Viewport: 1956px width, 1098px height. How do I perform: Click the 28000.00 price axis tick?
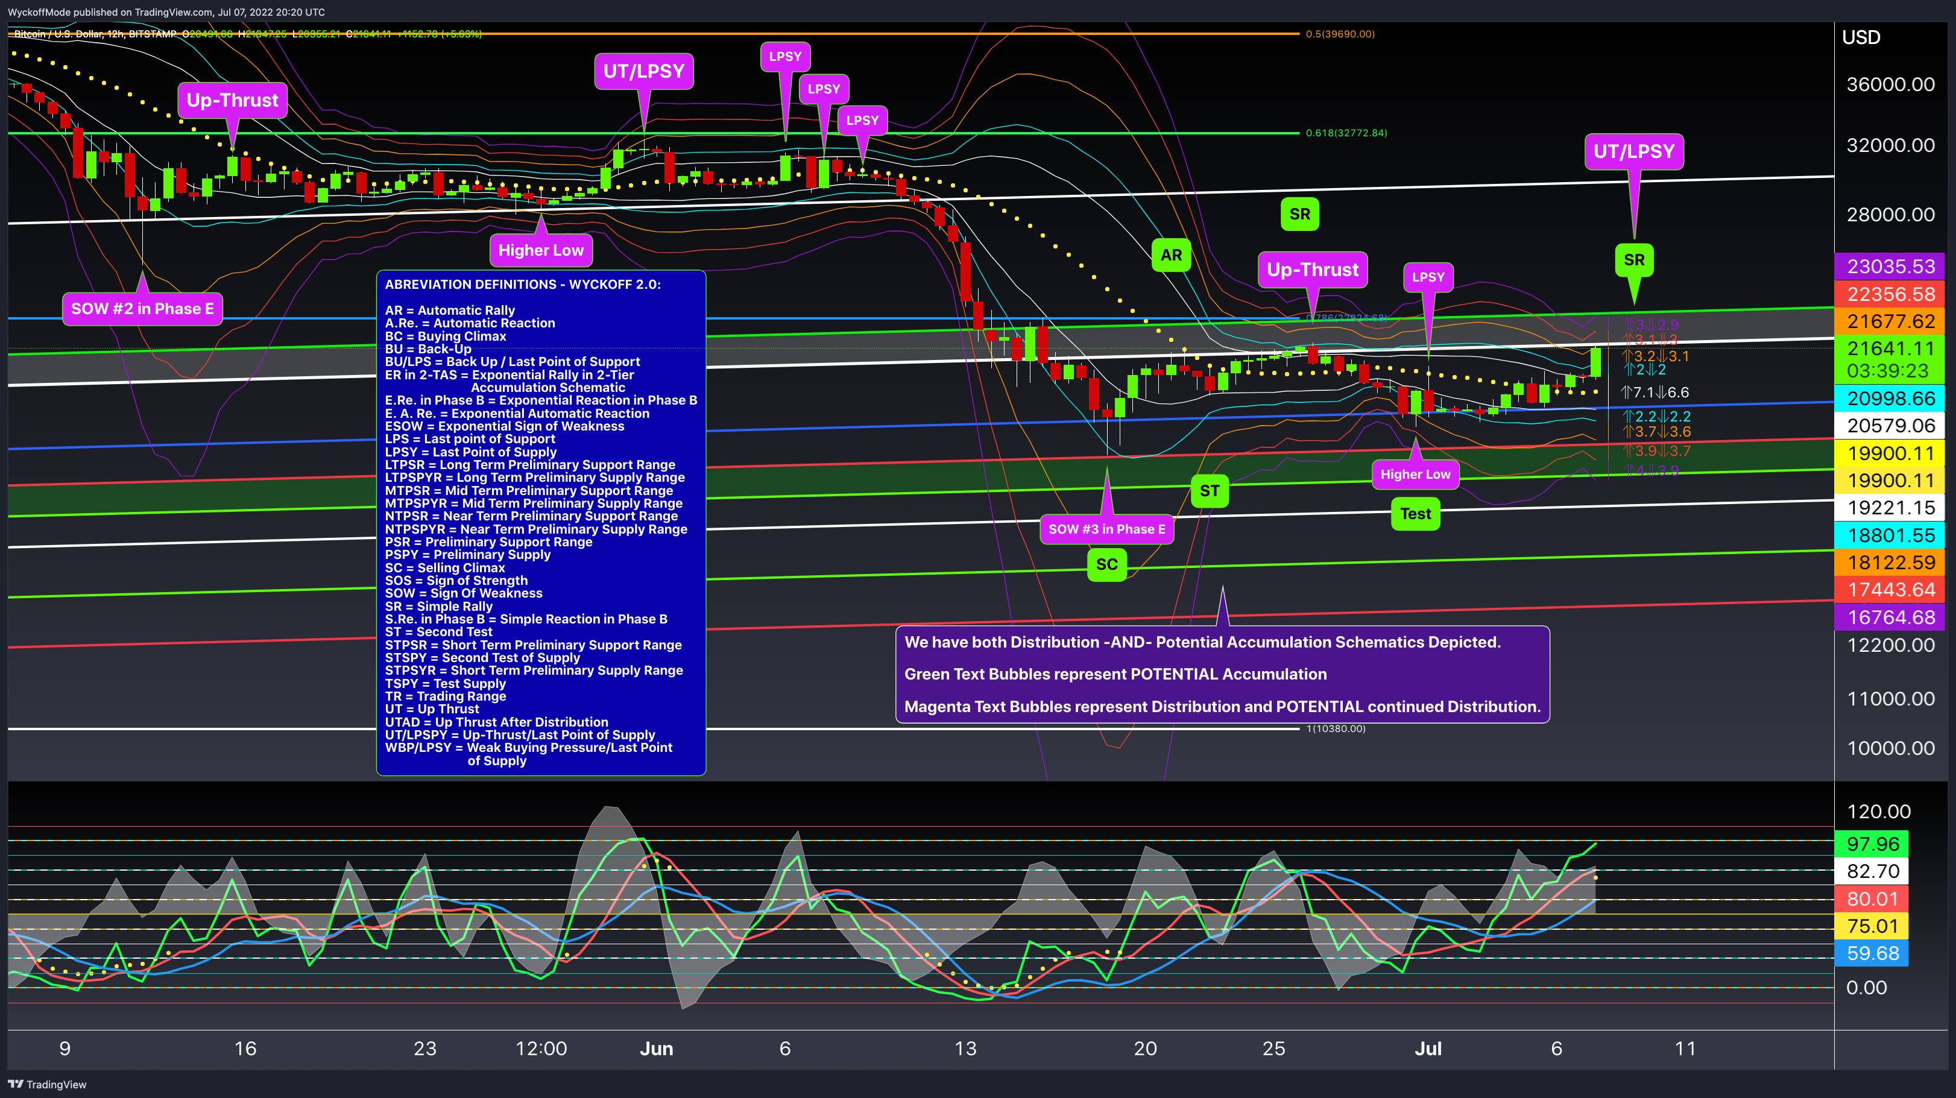click(1890, 214)
